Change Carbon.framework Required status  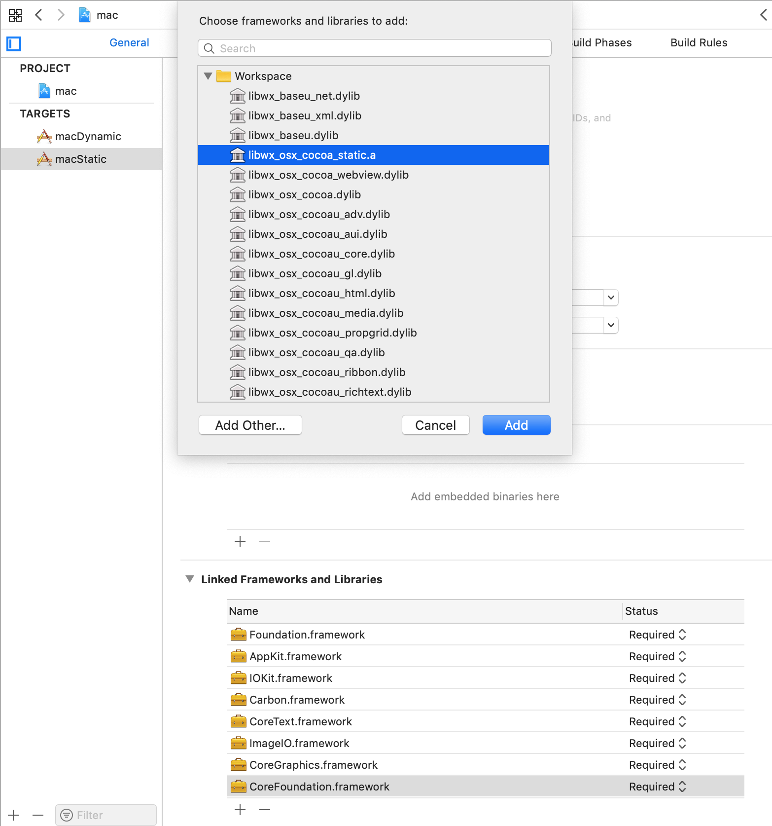tap(658, 700)
